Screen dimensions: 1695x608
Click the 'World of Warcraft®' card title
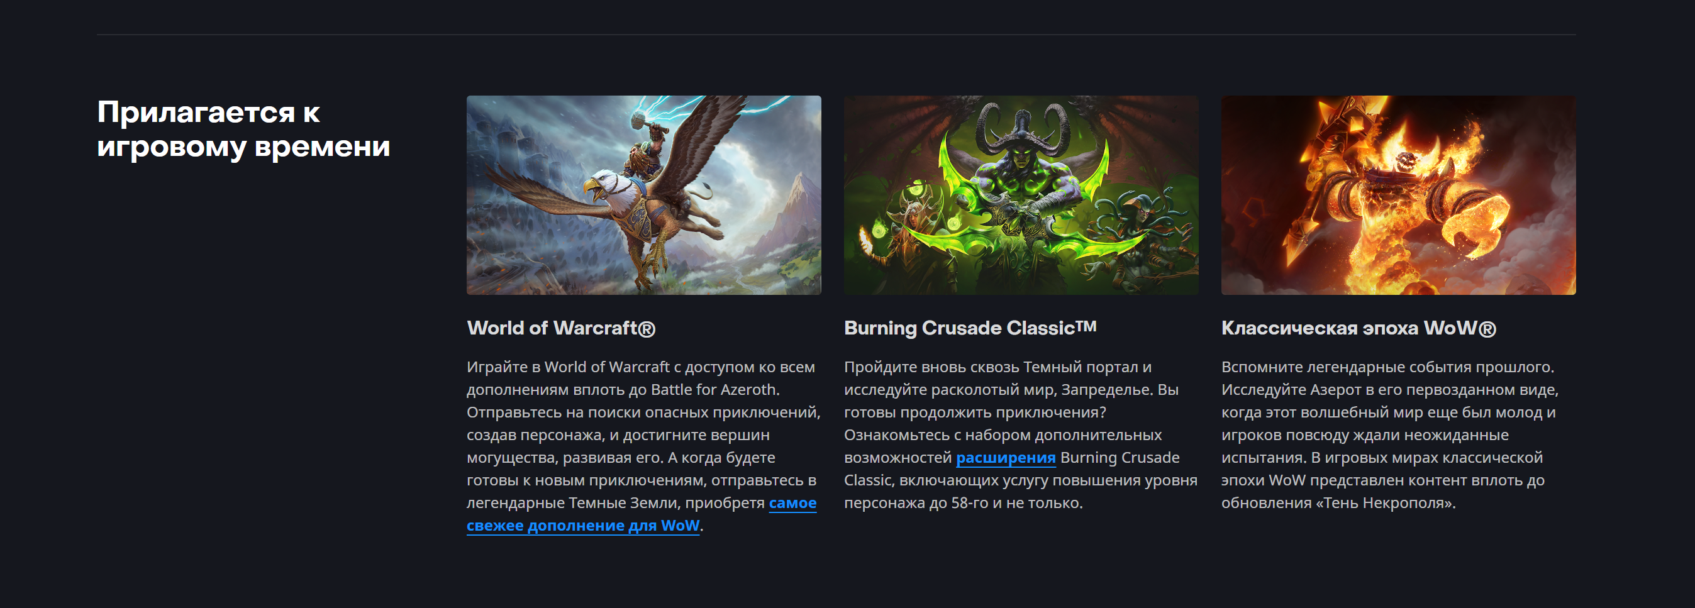560,328
